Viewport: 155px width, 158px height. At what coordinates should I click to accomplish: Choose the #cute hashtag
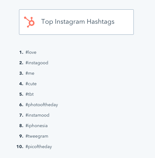coord(31,84)
